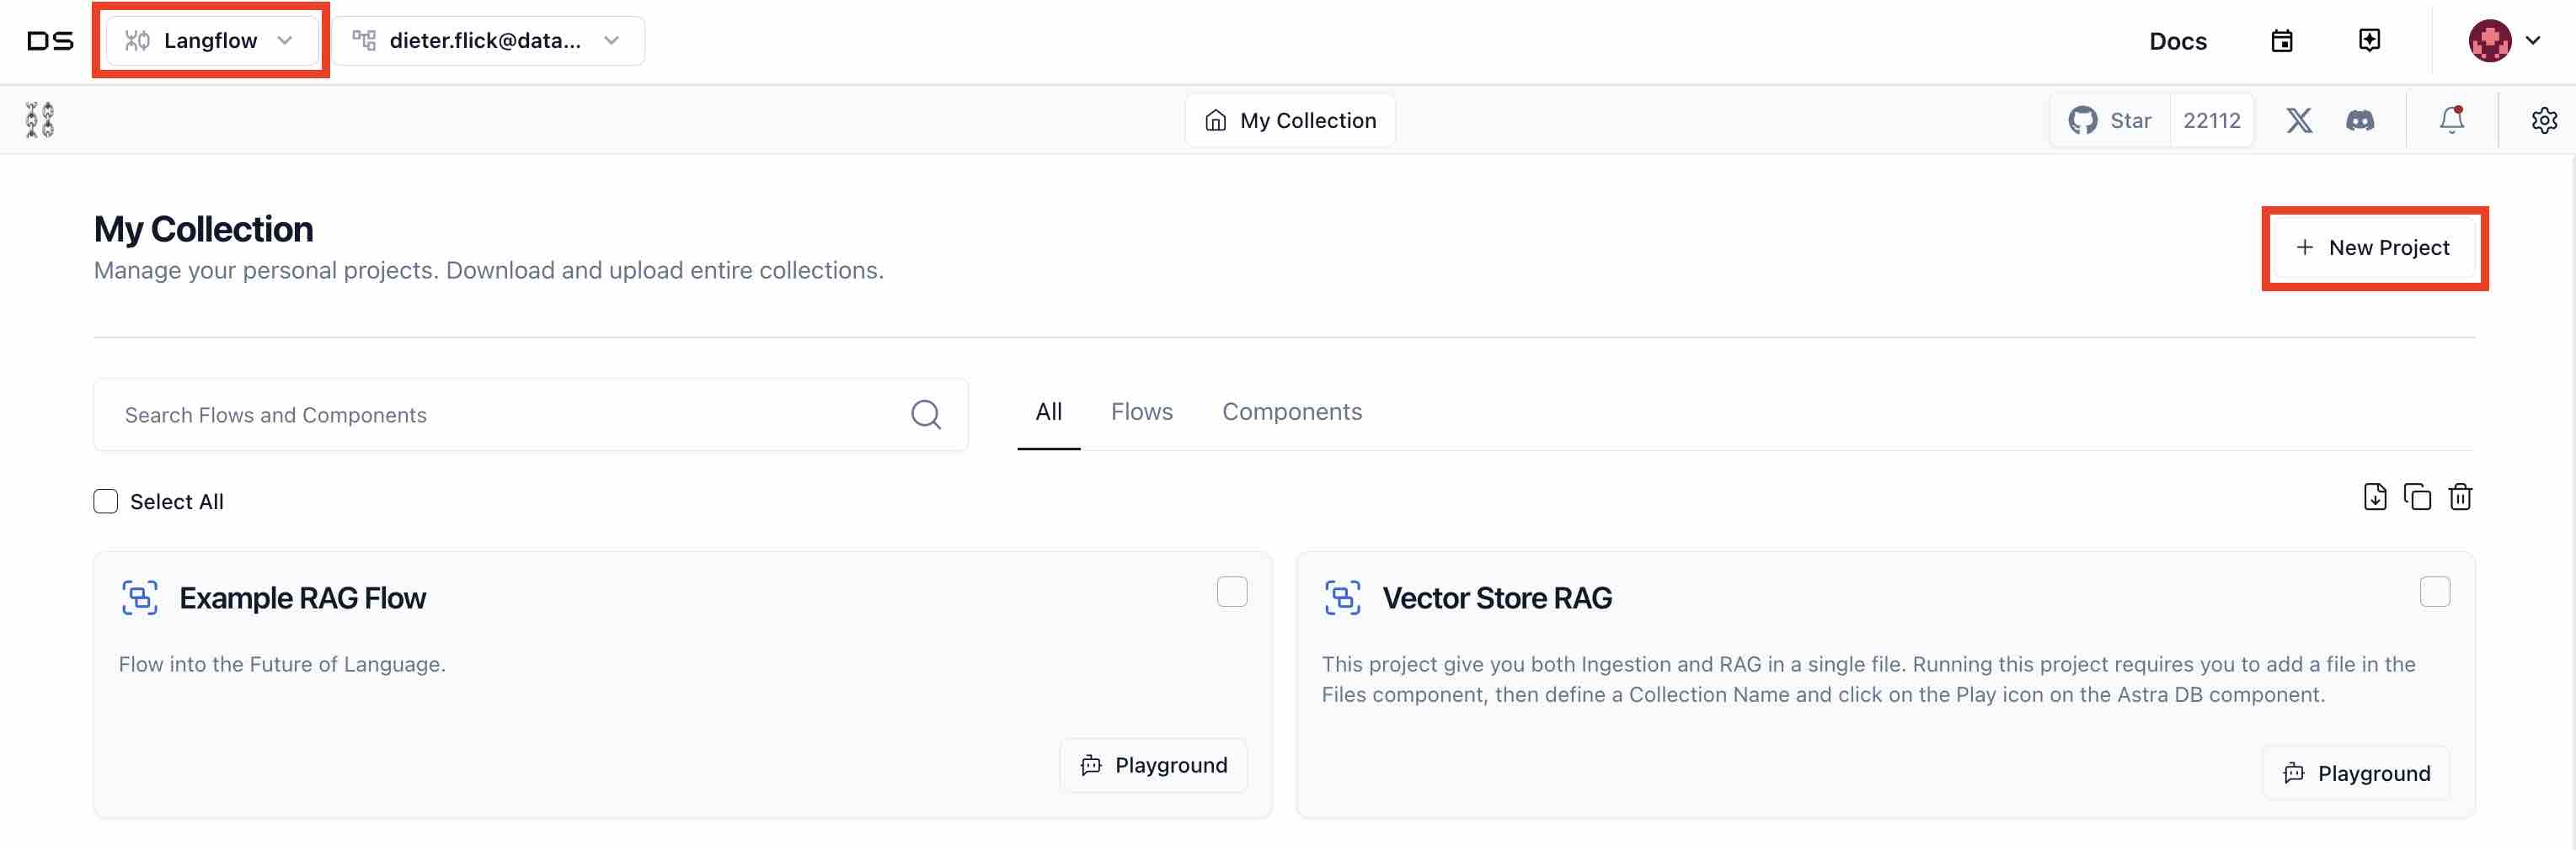Tick the Vector Store RAG checkbox
Screen dimensions: 2576x850
[x=2435, y=592]
